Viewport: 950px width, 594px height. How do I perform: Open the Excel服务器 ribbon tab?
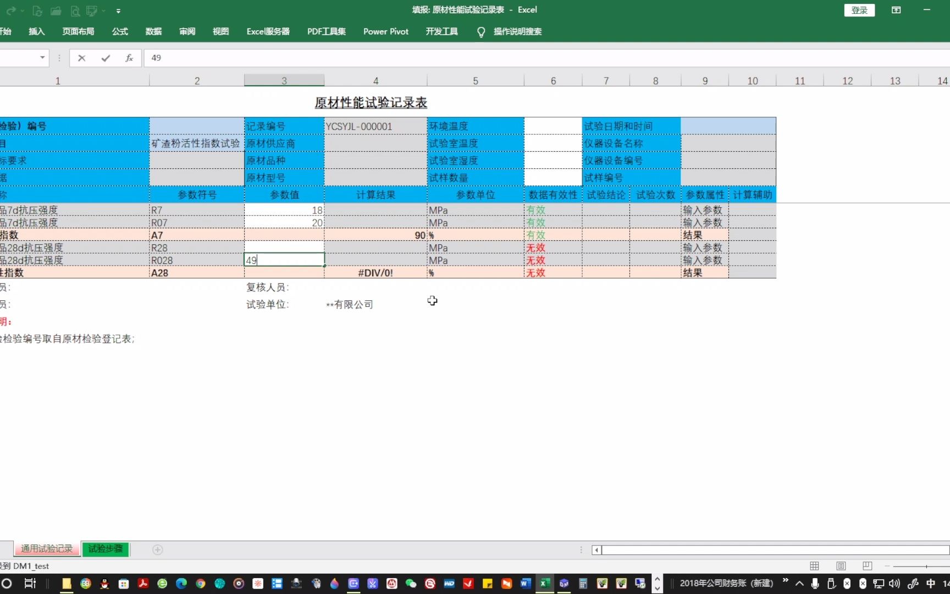268,31
